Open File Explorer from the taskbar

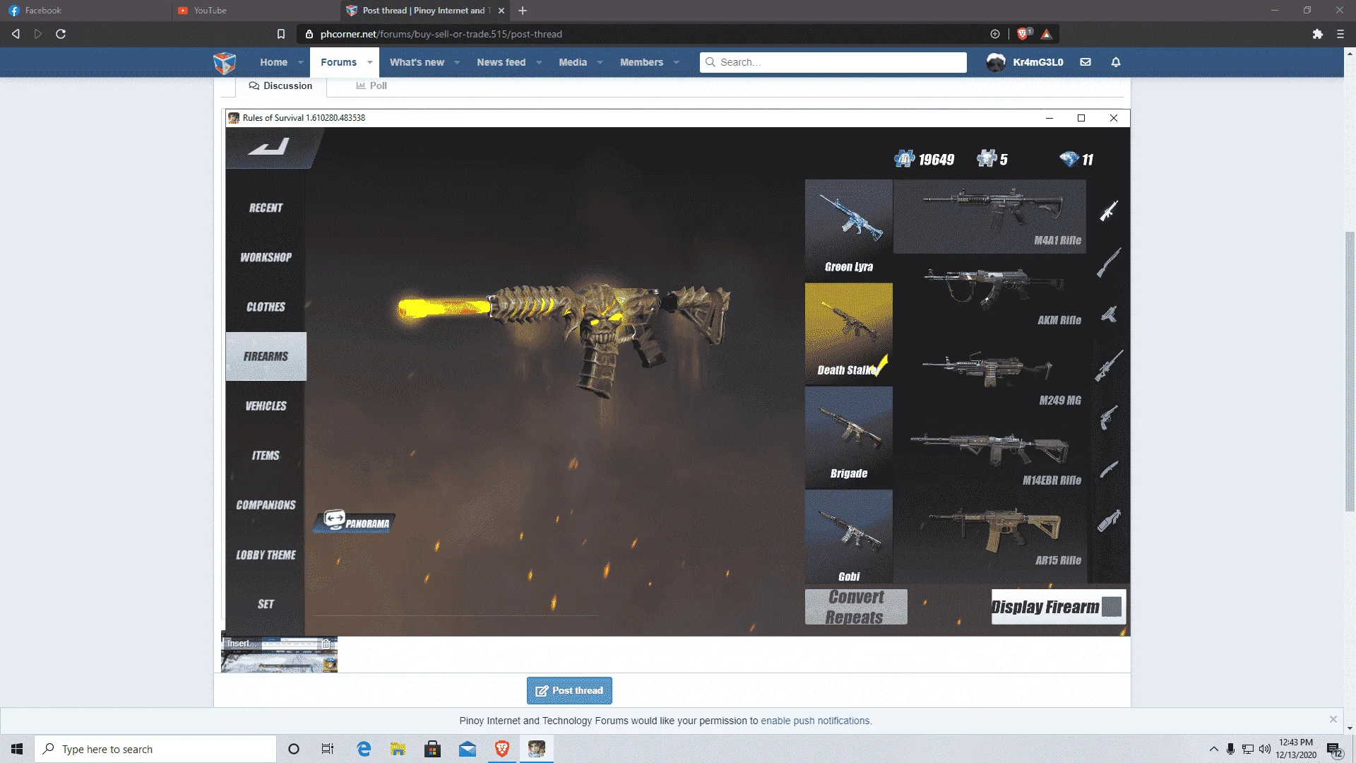click(398, 749)
